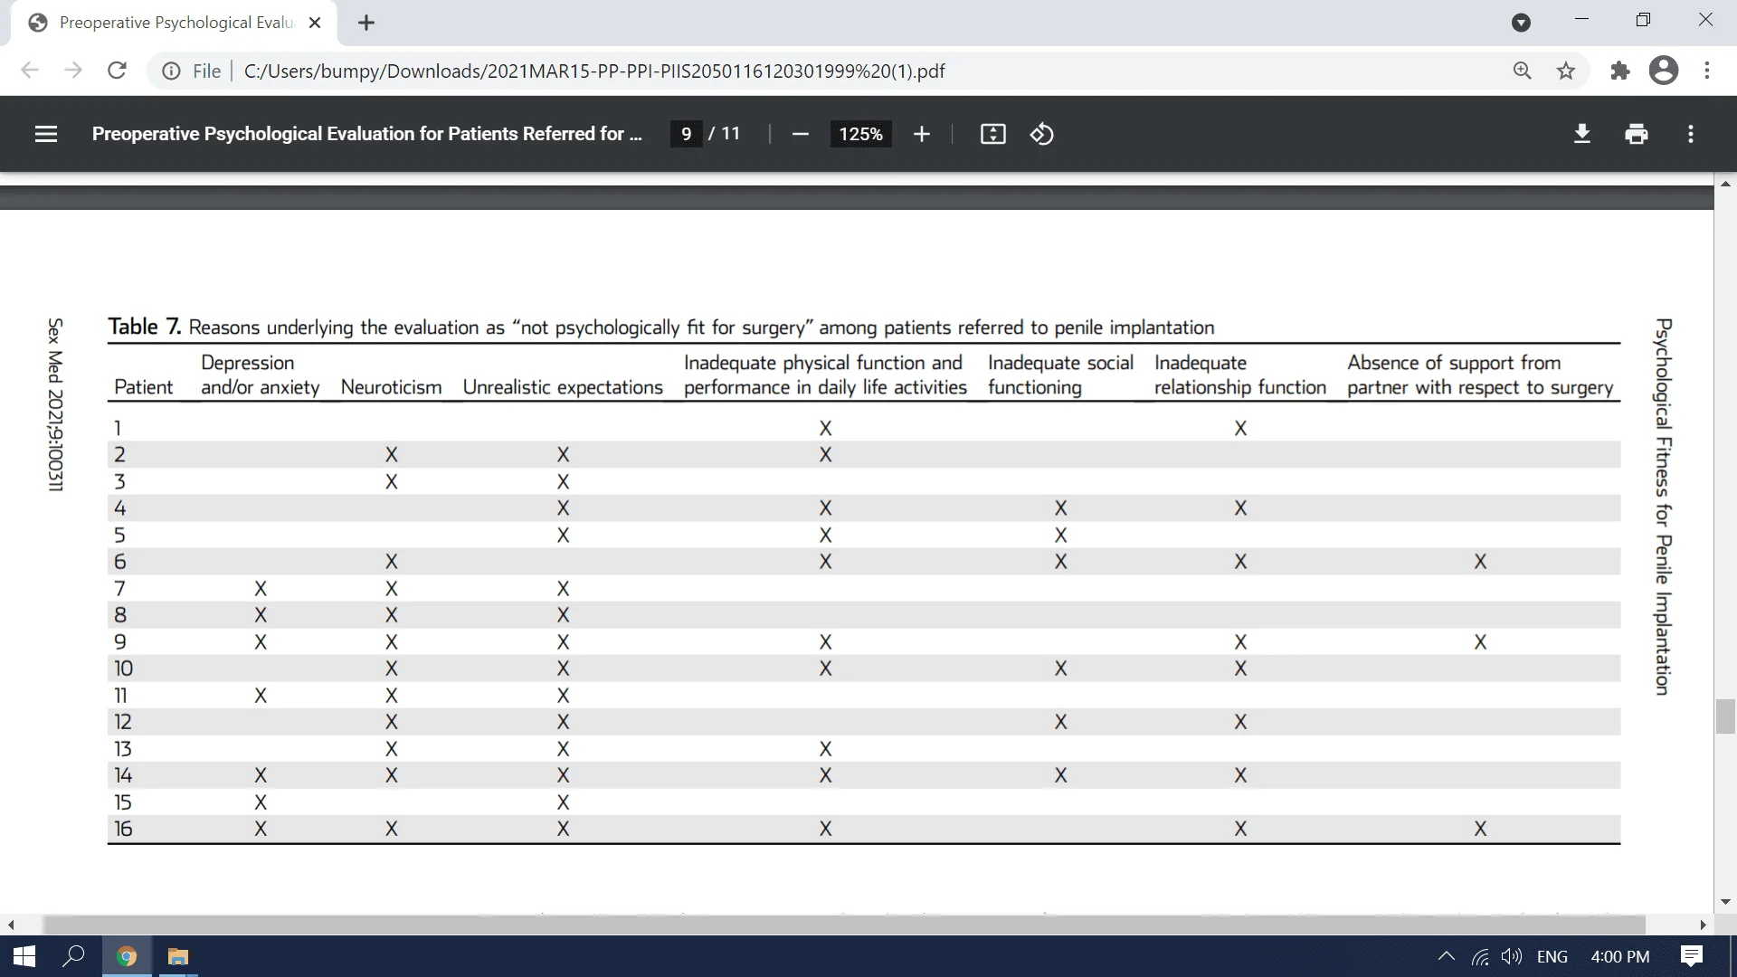Viewport: 1737px width, 977px height.
Task: Click the print icon for PDF
Action: (x=1636, y=134)
